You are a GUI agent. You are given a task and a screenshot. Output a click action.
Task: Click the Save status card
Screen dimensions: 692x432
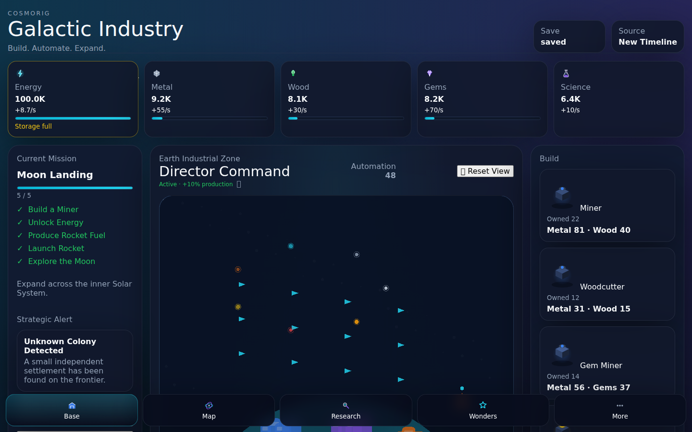[x=569, y=36]
